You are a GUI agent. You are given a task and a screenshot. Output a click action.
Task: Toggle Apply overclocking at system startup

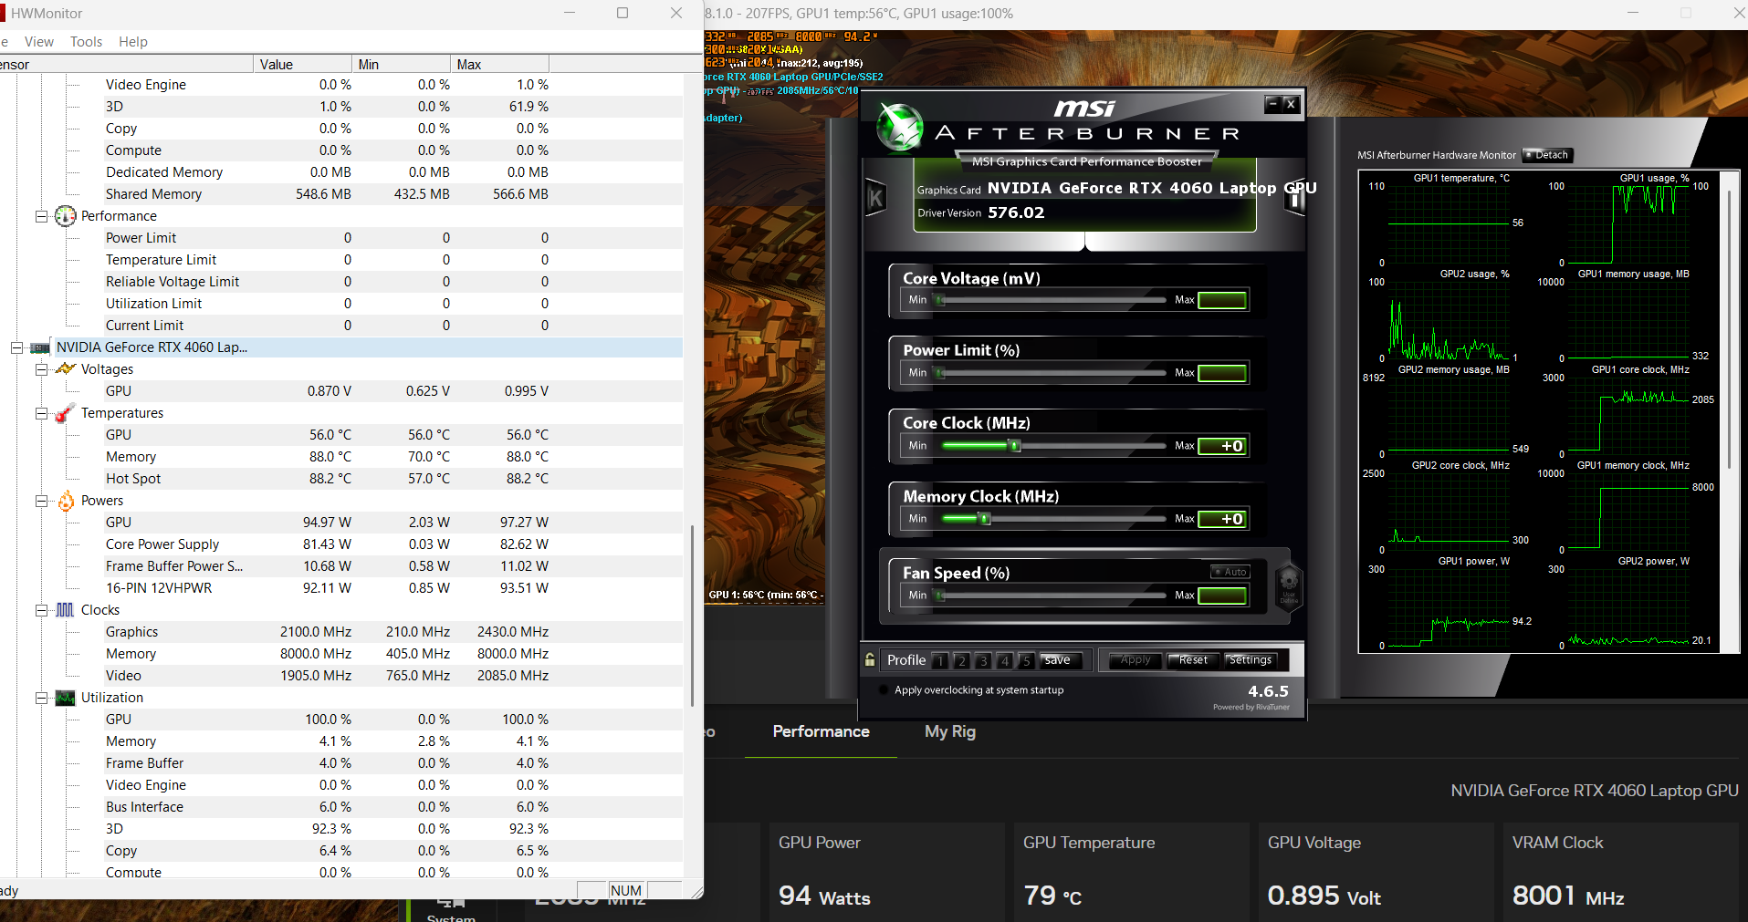[884, 690]
